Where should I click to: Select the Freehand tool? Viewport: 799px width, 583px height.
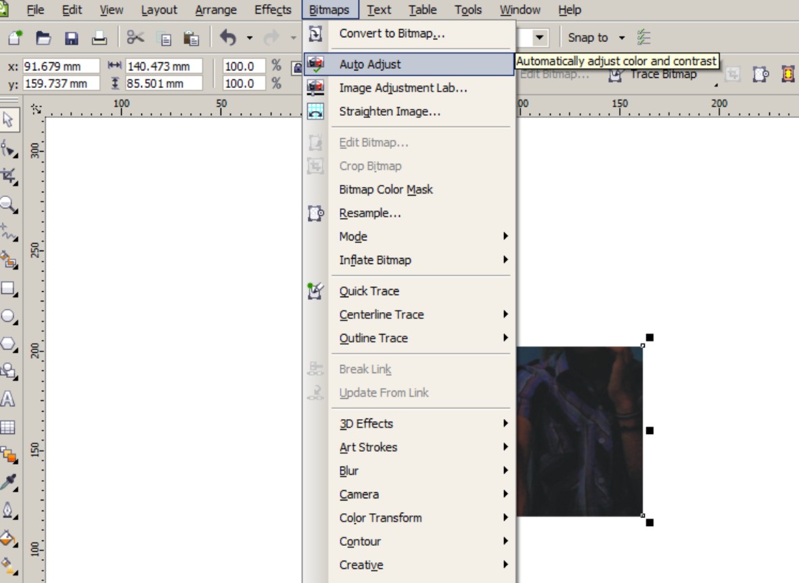tap(9, 232)
